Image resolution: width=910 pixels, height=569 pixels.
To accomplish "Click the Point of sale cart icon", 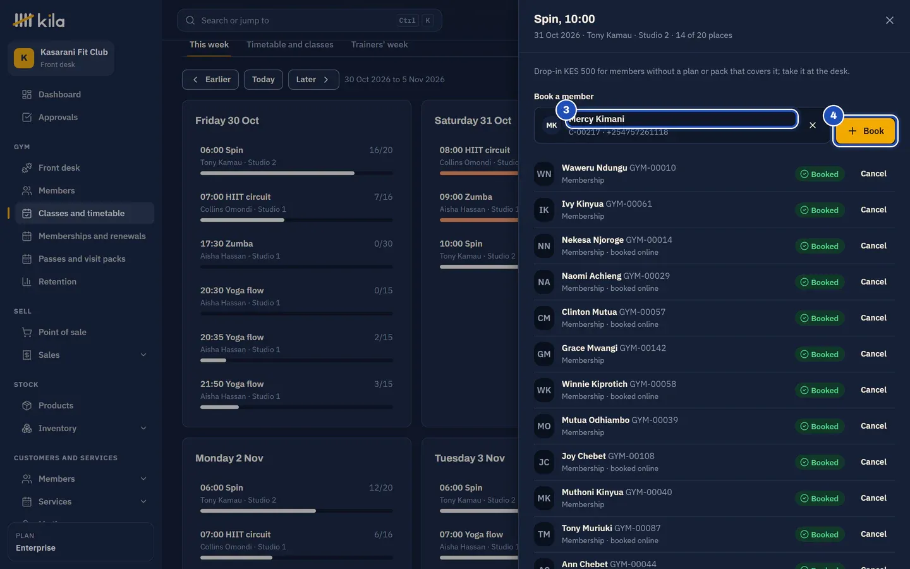I will click(27, 333).
